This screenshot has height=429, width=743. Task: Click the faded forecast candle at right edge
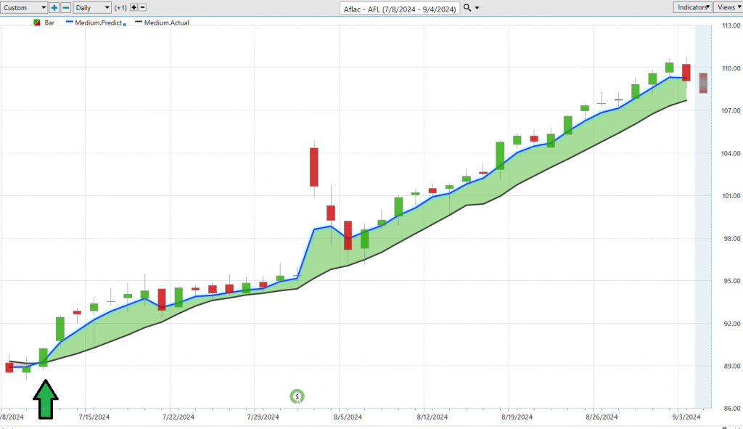point(703,83)
